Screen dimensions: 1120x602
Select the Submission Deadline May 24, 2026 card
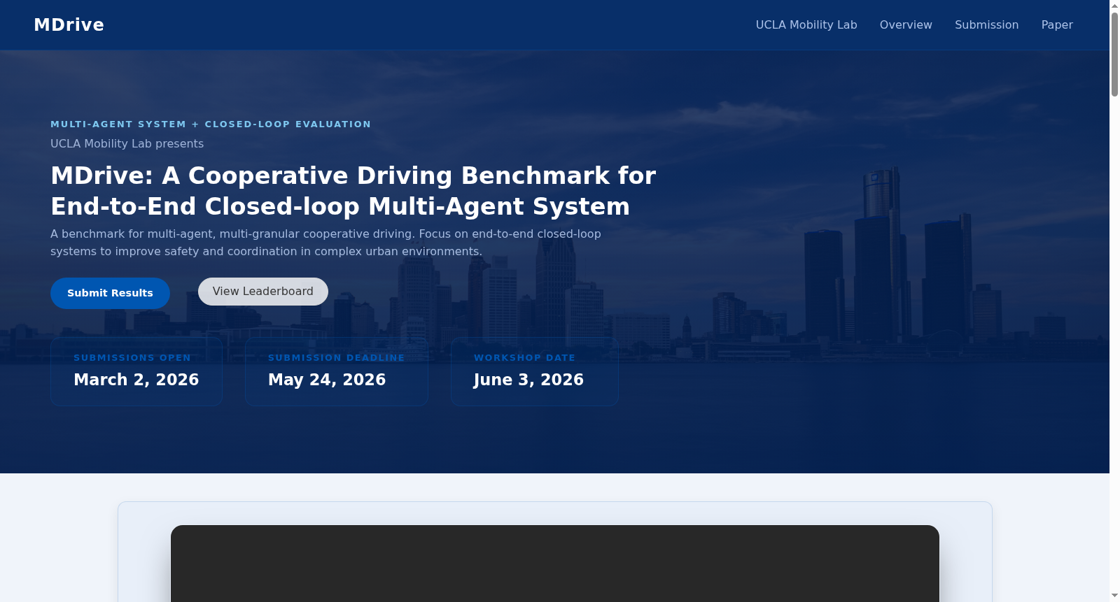pyautogui.click(x=337, y=371)
